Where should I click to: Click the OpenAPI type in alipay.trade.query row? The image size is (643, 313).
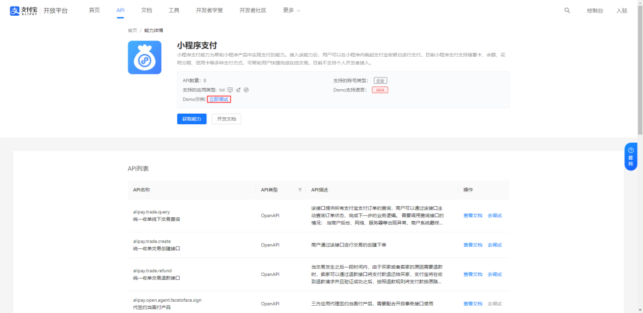[x=271, y=216]
